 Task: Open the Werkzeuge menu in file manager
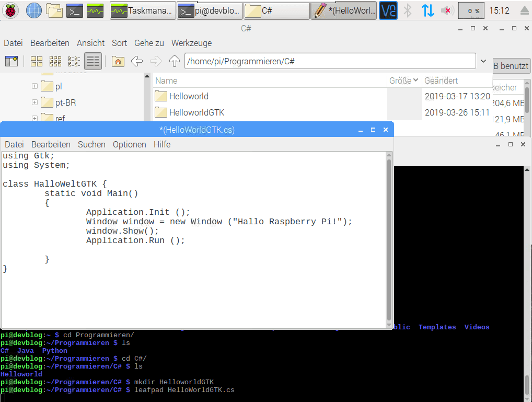click(x=191, y=43)
